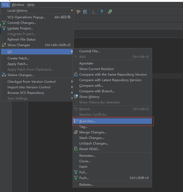Expand the Local History submenu arrow
Image resolution: width=183 pixels, height=192 pixels.
point(72,11)
